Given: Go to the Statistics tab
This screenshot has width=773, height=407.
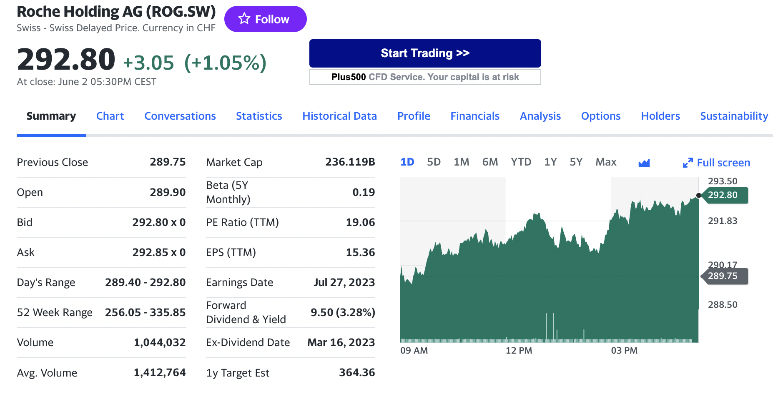Looking at the screenshot, I should [259, 116].
